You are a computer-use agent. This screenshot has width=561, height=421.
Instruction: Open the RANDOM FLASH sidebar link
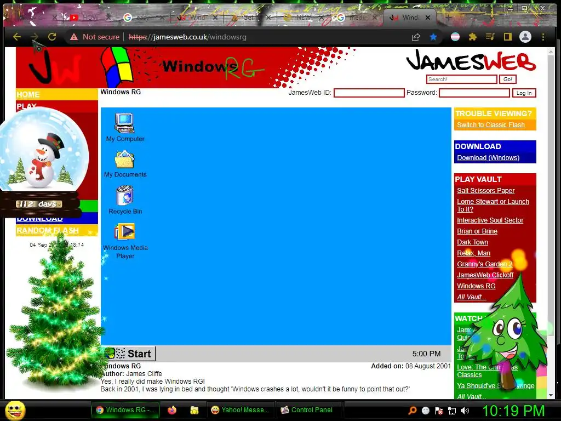click(x=48, y=230)
